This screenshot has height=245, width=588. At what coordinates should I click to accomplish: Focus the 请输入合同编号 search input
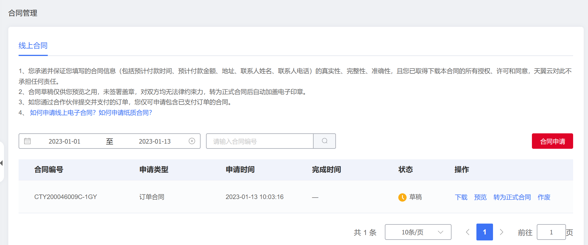pyautogui.click(x=260, y=141)
